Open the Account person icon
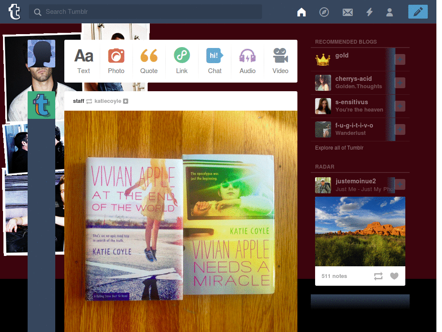This screenshot has width=442, height=332. 390,12
